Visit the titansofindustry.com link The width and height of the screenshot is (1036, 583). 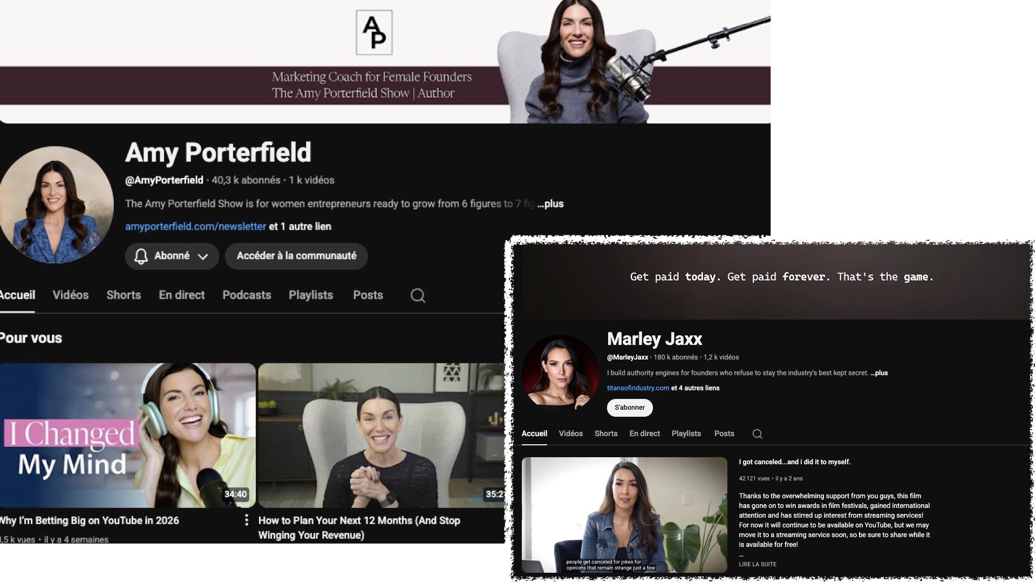pyautogui.click(x=637, y=388)
